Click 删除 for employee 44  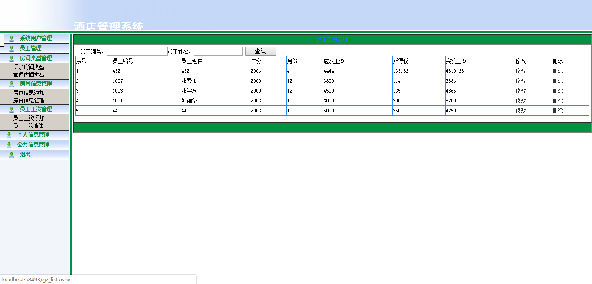557,111
